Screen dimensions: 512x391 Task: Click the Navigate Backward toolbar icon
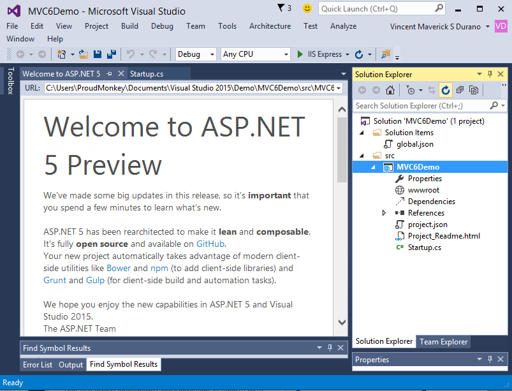(x=20, y=54)
